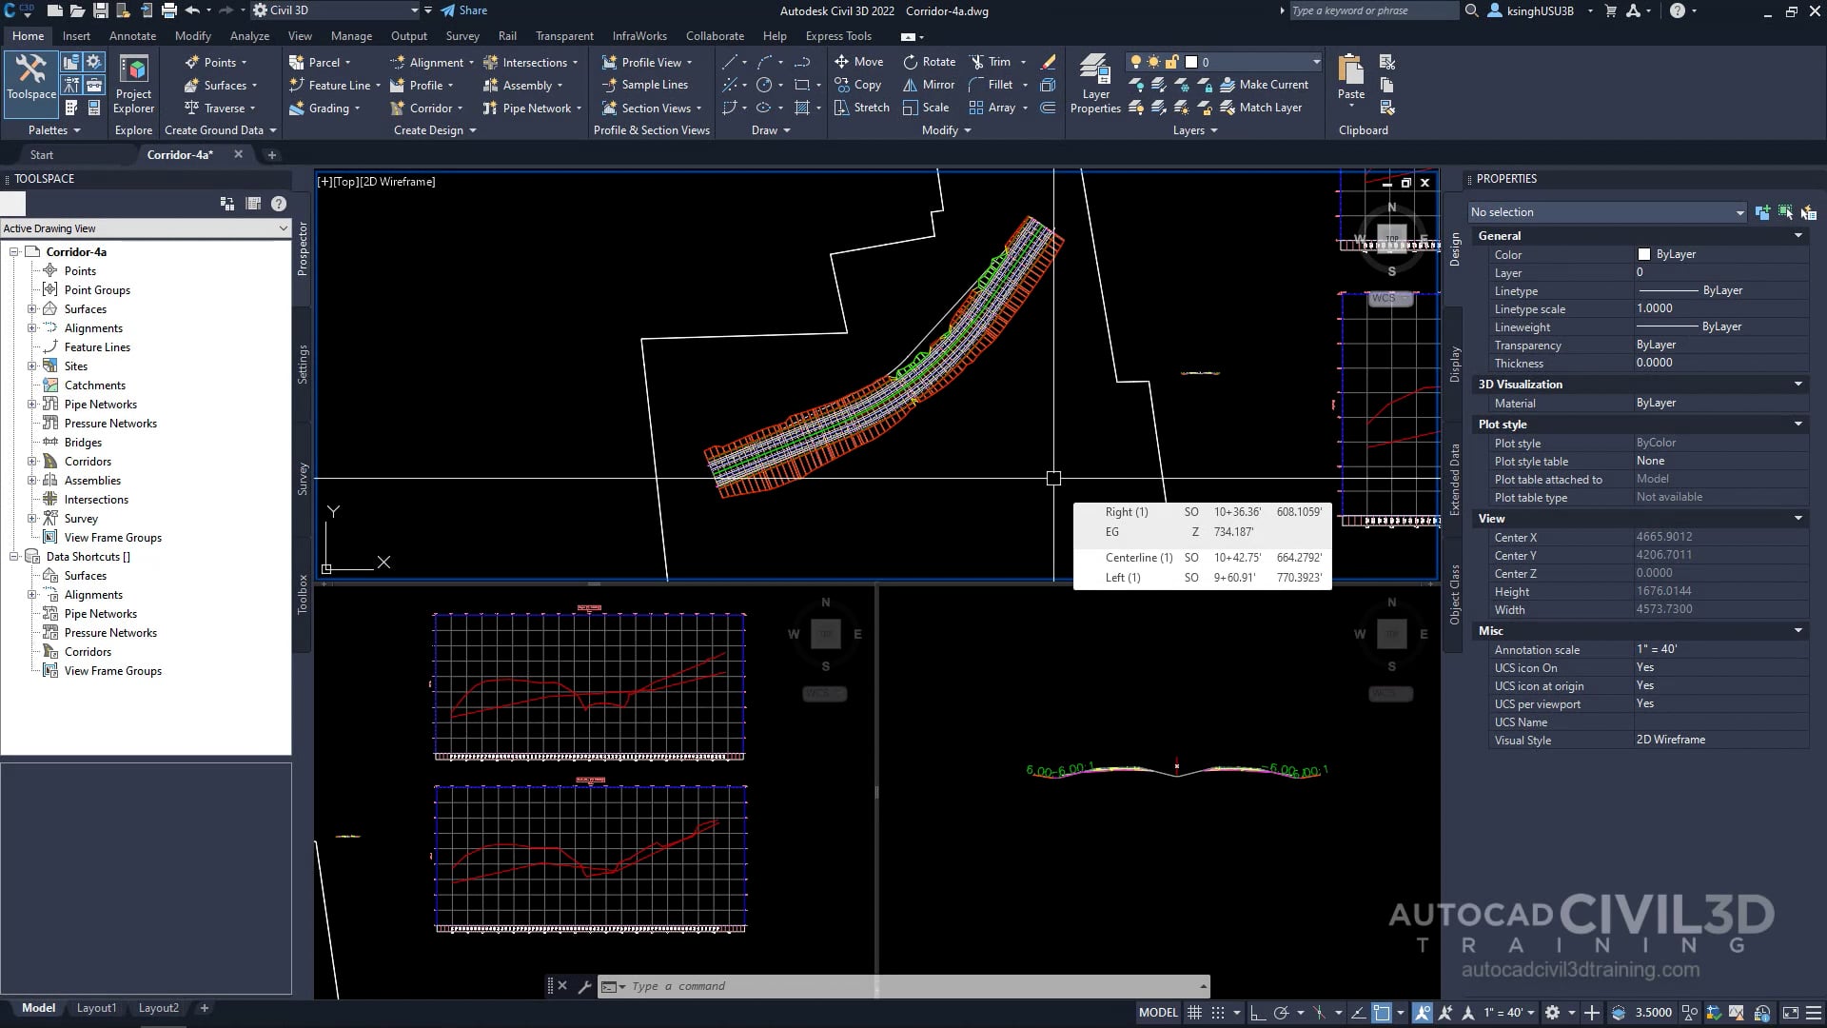Expand the Surfaces node in Prospector tree
This screenshot has width=1827, height=1028.
point(31,309)
